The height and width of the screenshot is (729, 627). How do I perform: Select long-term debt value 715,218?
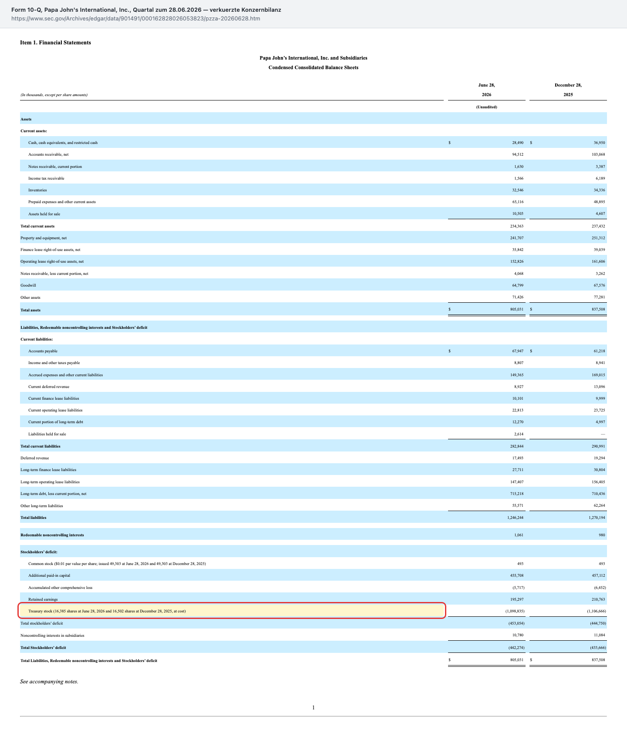click(517, 494)
